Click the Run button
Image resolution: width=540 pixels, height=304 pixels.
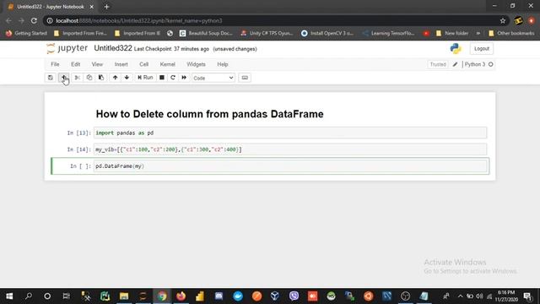tap(145, 78)
